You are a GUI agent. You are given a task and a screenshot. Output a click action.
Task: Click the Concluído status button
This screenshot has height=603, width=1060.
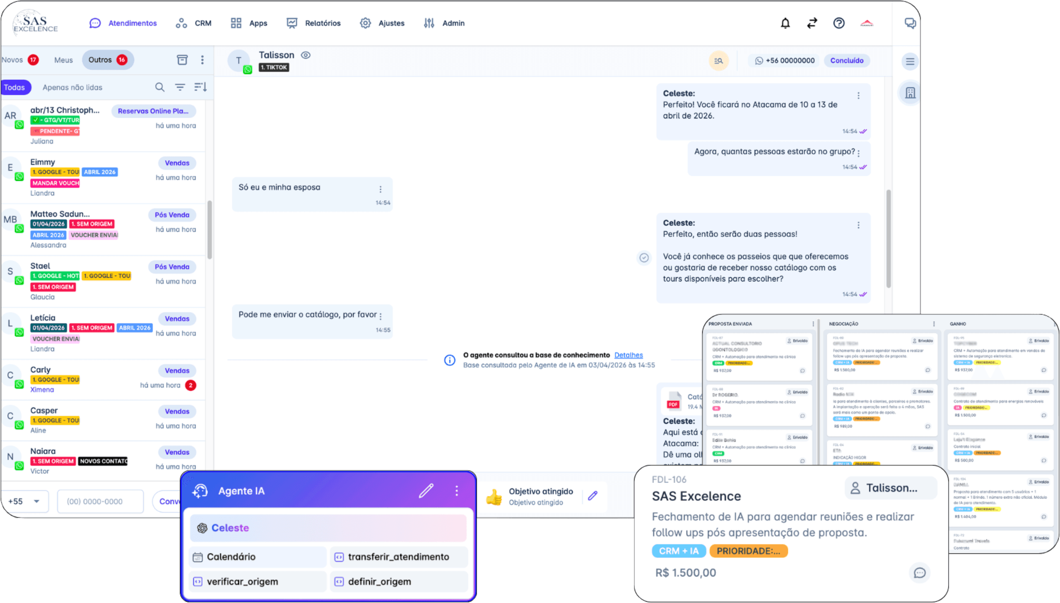(847, 60)
